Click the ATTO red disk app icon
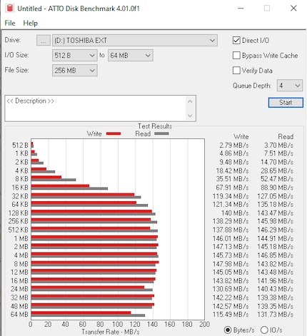The width and height of the screenshot is (307, 336). 10,8
